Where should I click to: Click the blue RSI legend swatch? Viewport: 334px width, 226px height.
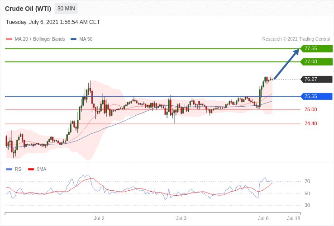[x=9, y=169]
